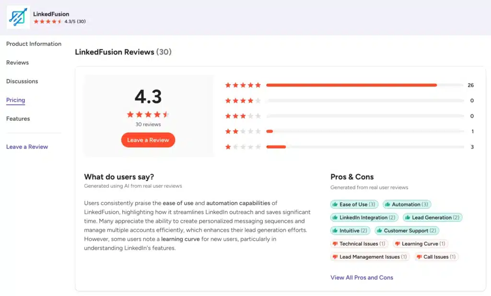Select the Call Issues (1) tag
Viewport: 491px width, 296px height.
coord(436,257)
